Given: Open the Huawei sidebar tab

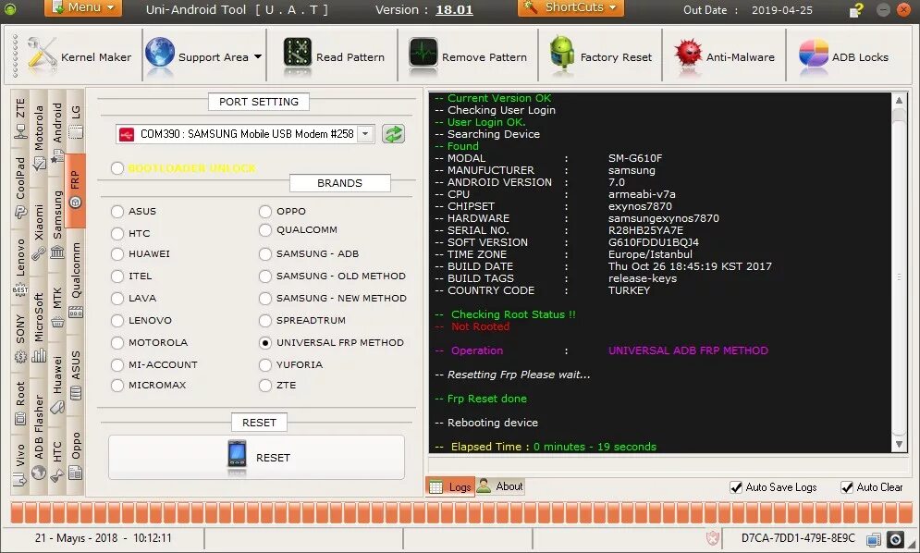Looking at the screenshot, I should click(57, 383).
